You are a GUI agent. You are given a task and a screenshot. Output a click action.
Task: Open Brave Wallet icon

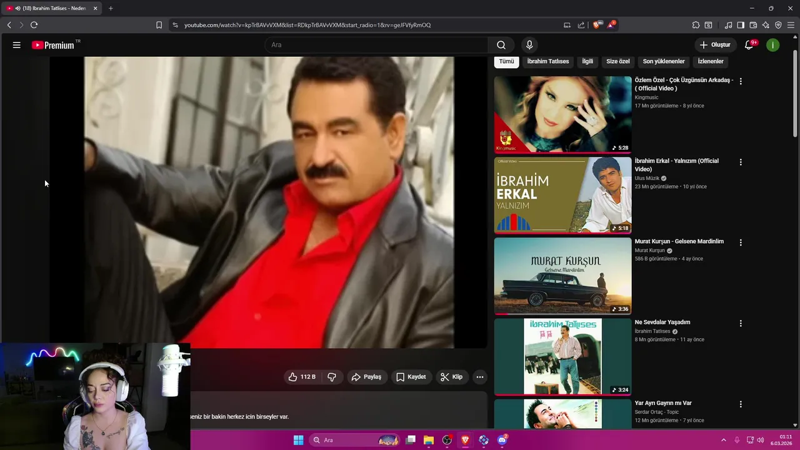753,25
